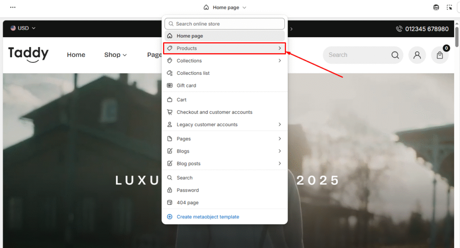Click the three-dot menu icon at top left

click(x=13, y=8)
